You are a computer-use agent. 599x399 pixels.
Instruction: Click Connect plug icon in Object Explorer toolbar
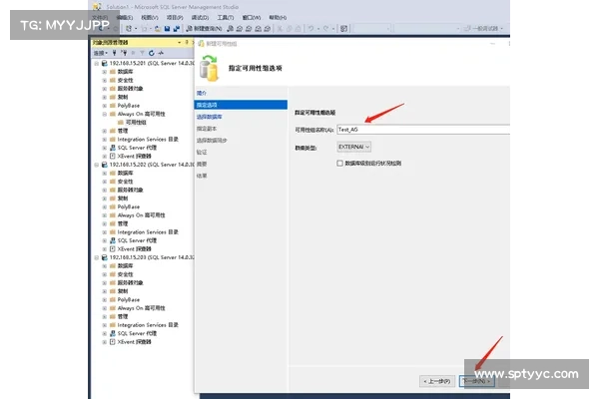click(x=114, y=53)
